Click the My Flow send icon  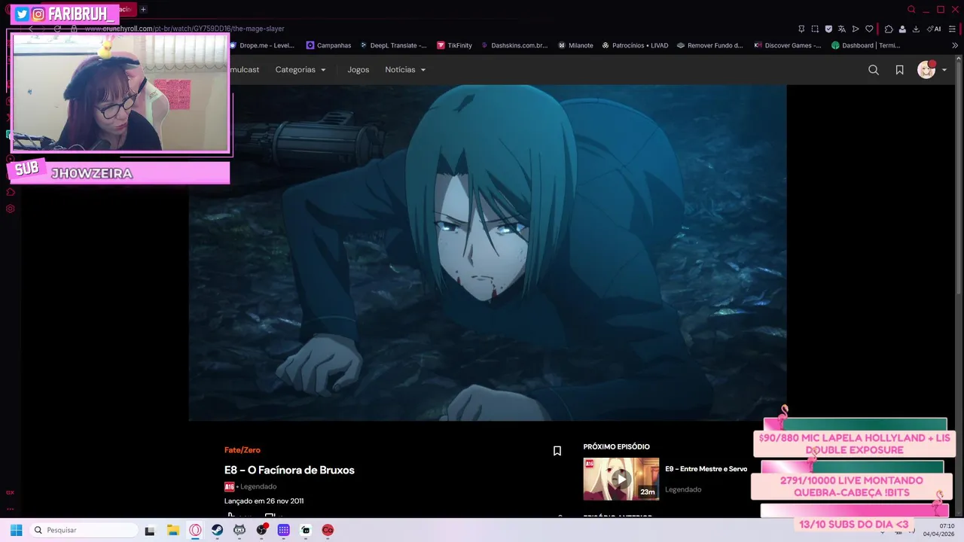[x=856, y=29]
